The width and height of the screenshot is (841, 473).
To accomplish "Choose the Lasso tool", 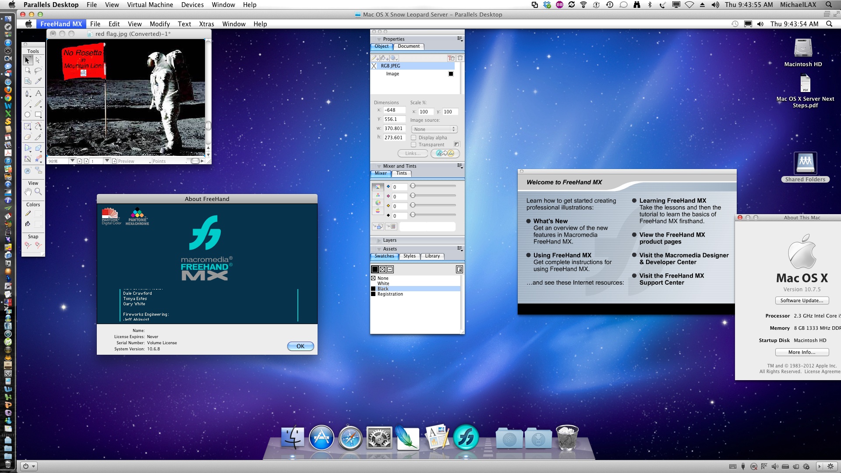I will click(x=38, y=71).
